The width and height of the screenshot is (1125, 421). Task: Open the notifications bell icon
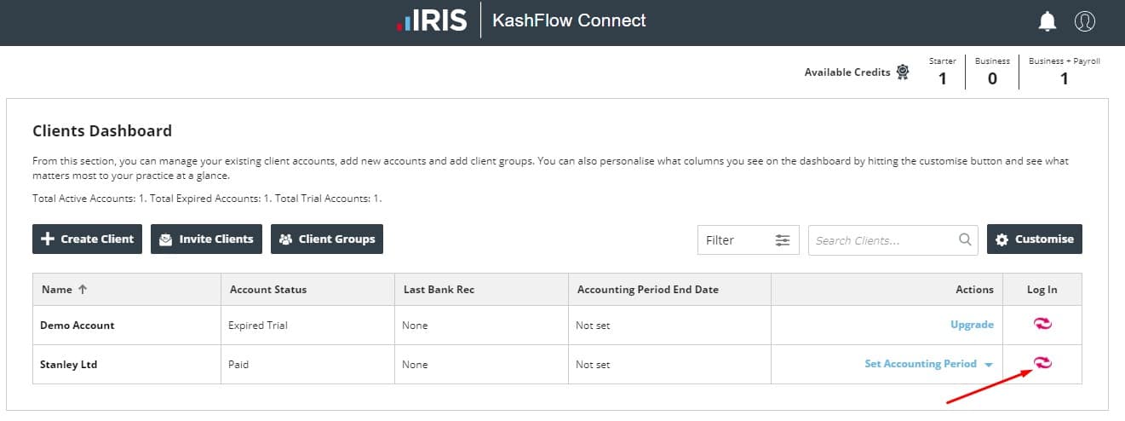[1048, 21]
